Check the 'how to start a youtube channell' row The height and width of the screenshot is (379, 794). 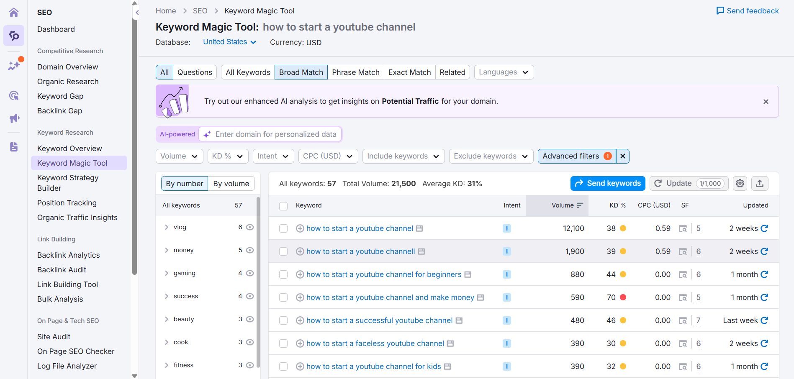point(283,251)
